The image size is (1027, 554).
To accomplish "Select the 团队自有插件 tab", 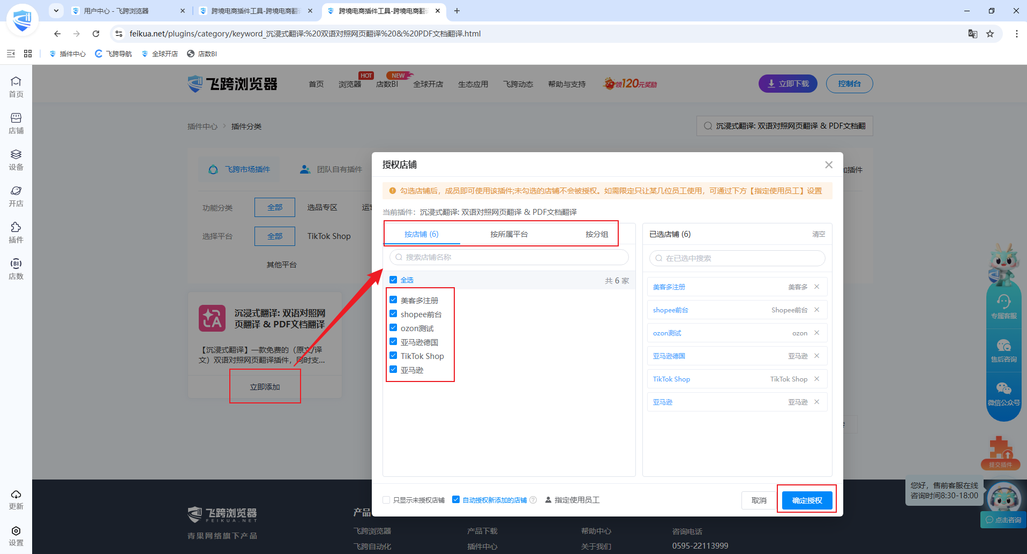I will (332, 169).
